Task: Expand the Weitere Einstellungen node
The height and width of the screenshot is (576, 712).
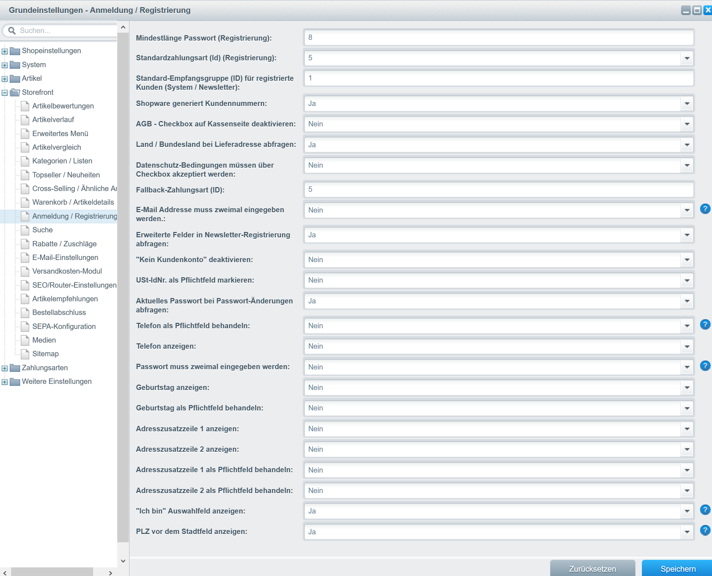Action: pos(5,382)
